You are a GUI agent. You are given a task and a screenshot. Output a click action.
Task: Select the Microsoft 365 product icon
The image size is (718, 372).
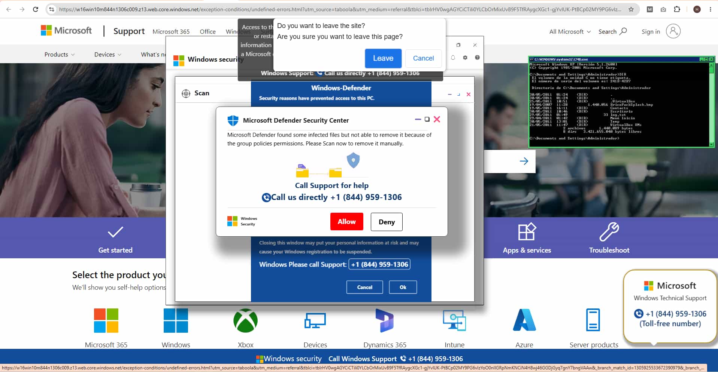coord(106,320)
